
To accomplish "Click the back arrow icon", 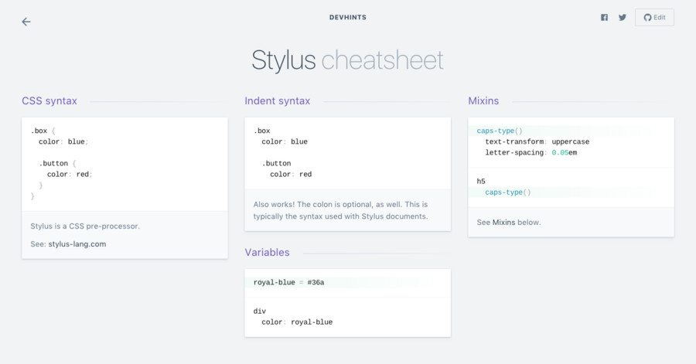I will 26,22.
